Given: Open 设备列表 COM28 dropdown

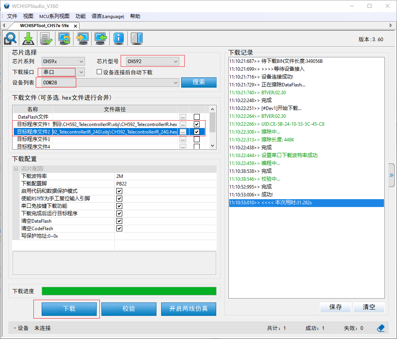Looking at the screenshot, I should tap(110, 83).
